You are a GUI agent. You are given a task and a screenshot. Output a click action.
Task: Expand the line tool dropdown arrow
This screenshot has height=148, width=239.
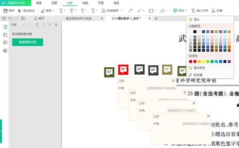pyautogui.click(x=143, y=11)
